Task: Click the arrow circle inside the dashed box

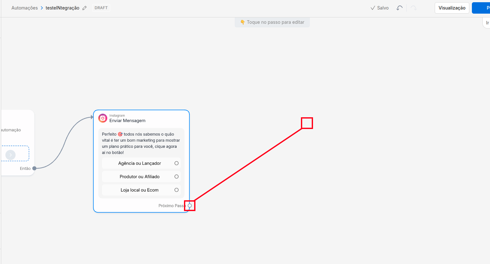Action: 10,155
